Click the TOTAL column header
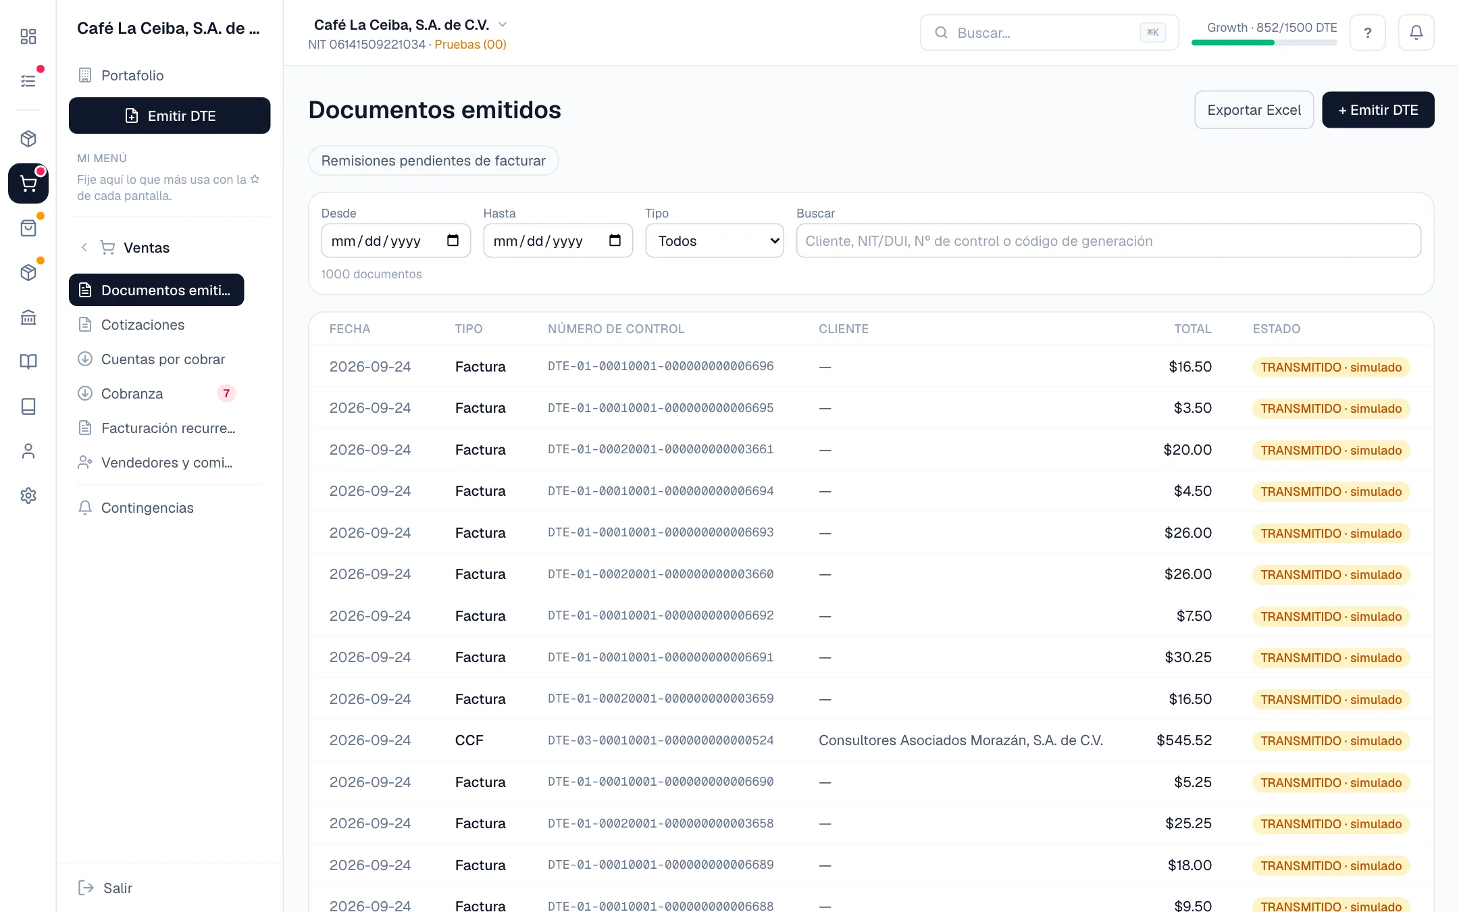 click(1192, 328)
